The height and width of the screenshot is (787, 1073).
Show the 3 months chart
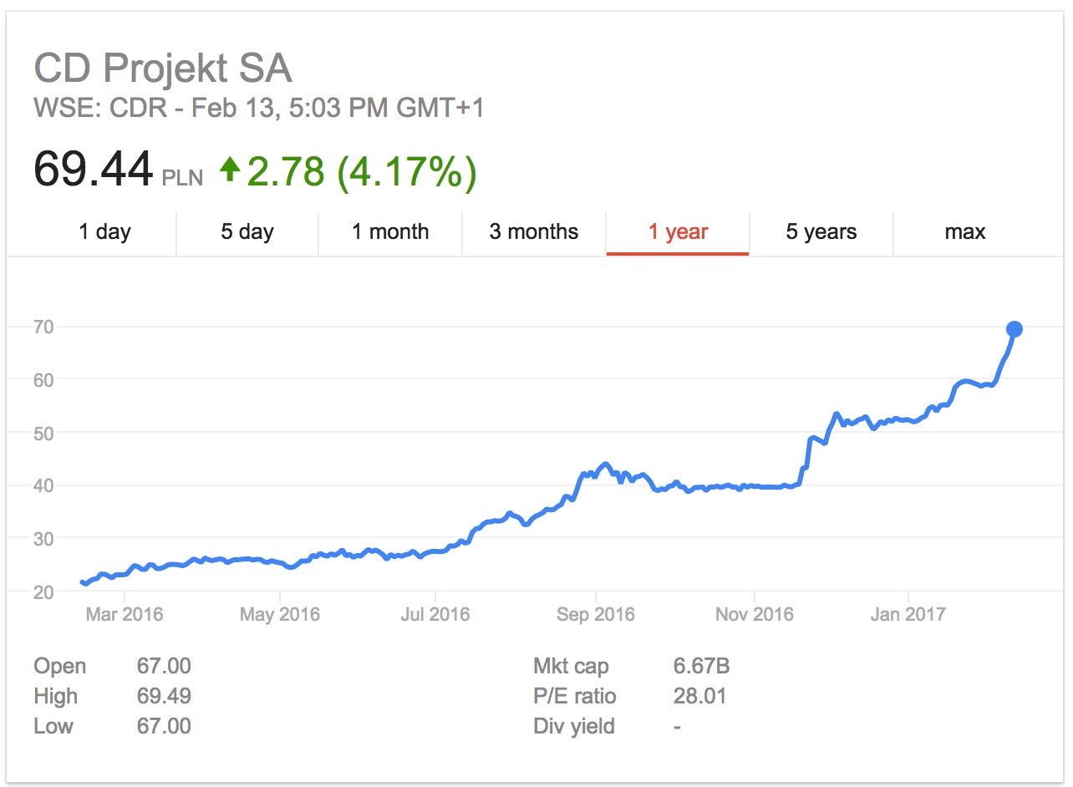click(534, 231)
